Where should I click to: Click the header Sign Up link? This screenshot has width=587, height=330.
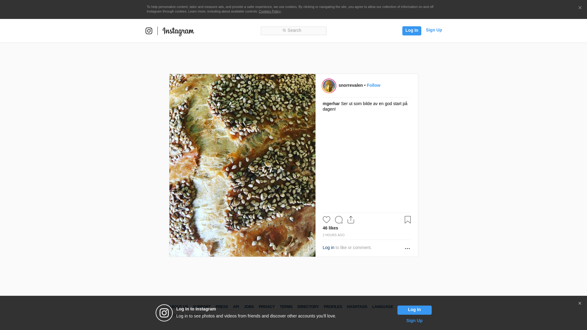(x=434, y=30)
